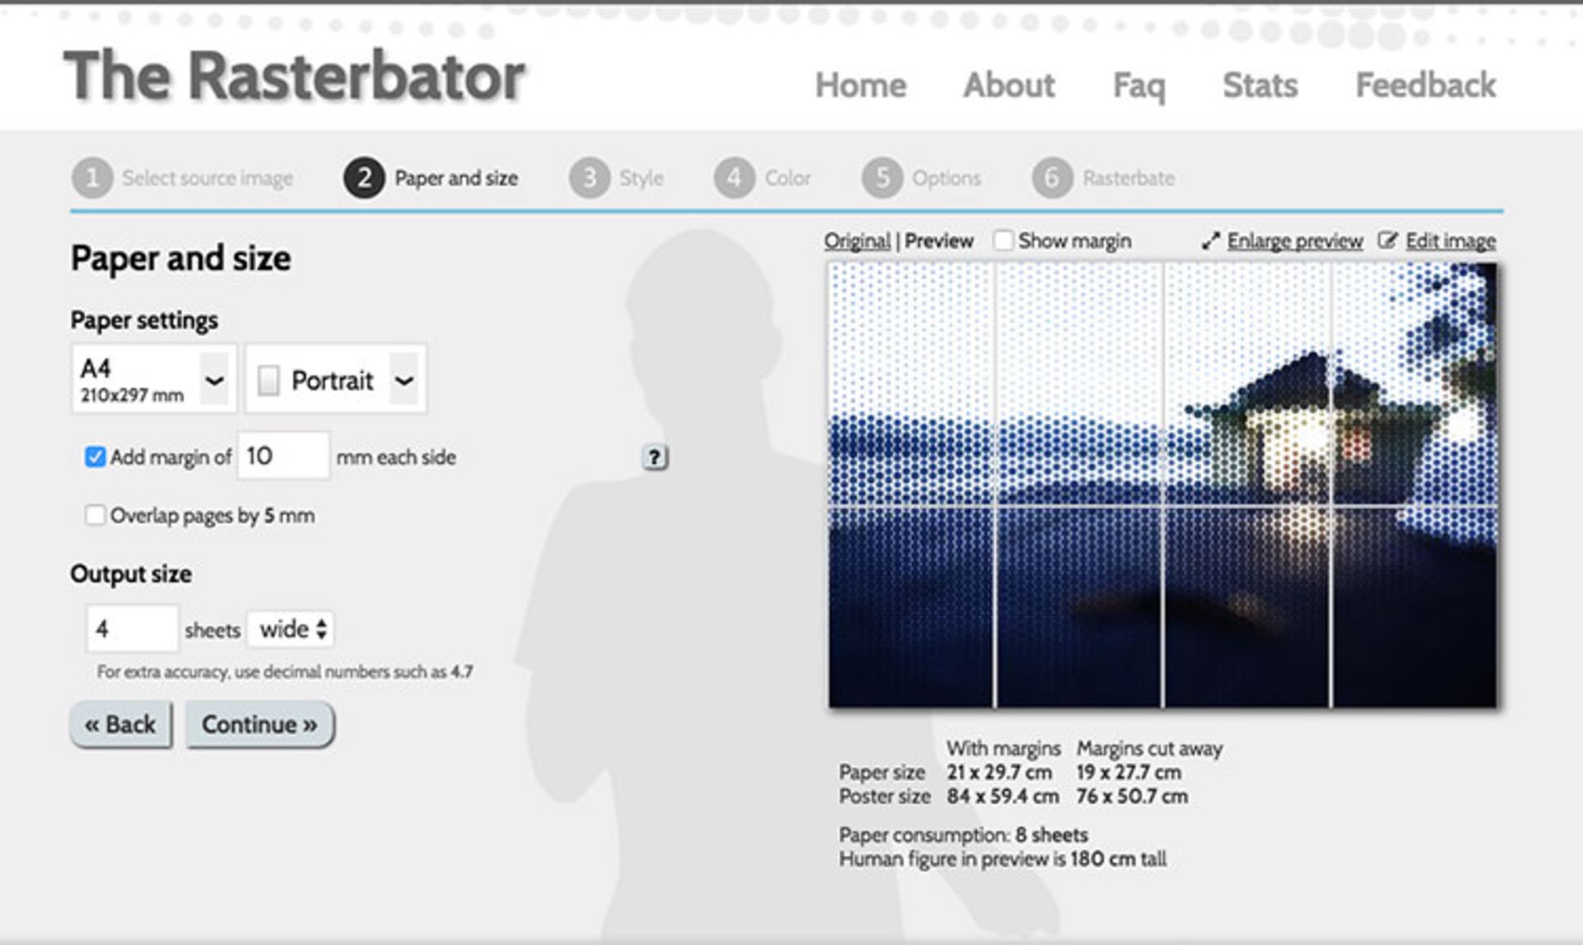Click the 'For extra accuracy' hint text

[x=285, y=671]
